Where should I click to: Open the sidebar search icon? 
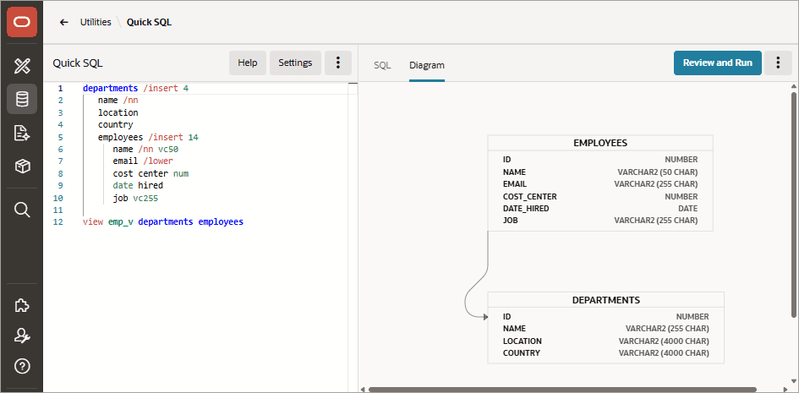(x=22, y=210)
